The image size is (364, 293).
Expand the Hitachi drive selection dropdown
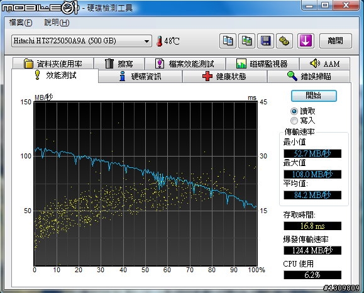coord(82,41)
